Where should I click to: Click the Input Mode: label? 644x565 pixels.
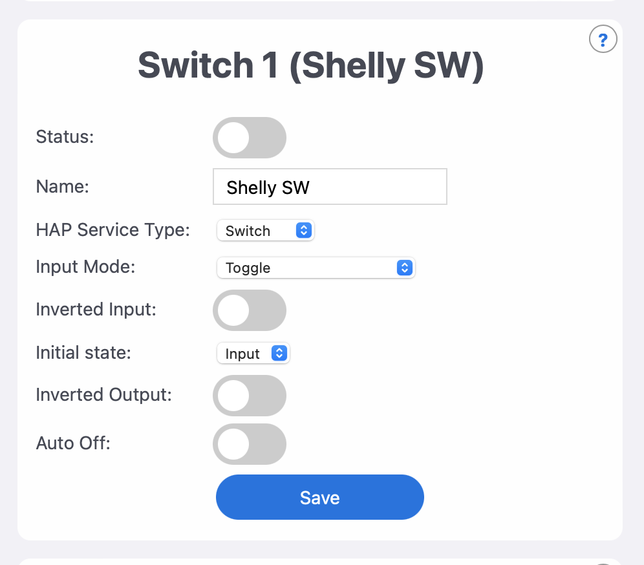(x=85, y=267)
